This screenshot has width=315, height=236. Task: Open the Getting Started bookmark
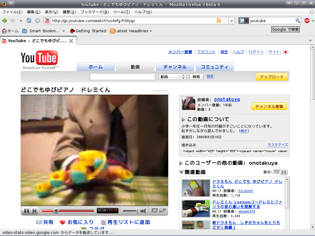[88, 31]
